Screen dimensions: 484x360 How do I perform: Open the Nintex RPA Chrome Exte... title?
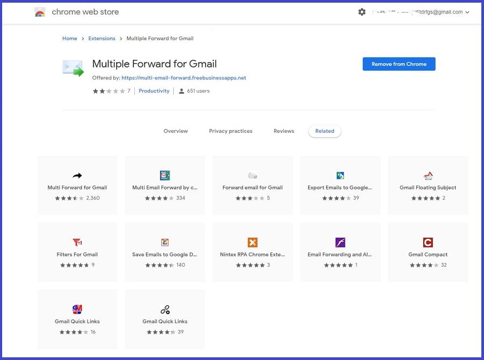[252, 254]
